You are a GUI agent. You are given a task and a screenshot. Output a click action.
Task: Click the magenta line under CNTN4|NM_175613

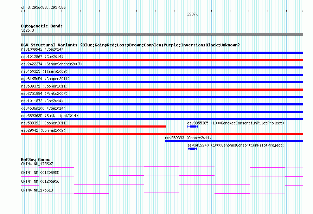[x=162, y=194]
